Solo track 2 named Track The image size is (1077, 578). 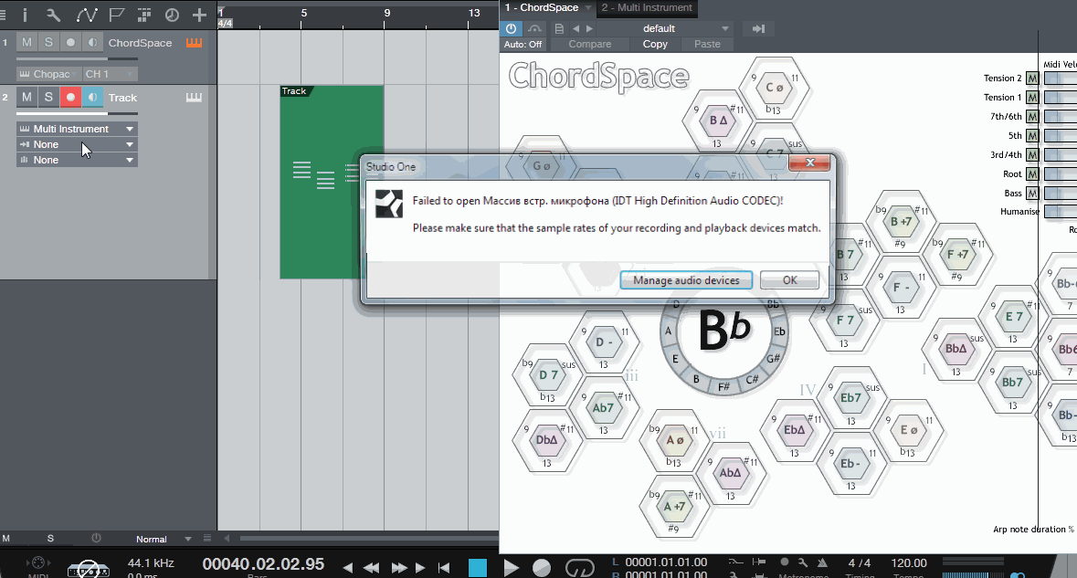[48, 98]
